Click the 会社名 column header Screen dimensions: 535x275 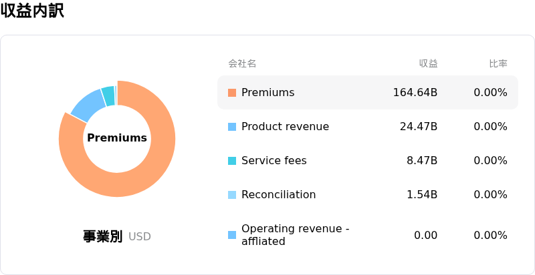[x=242, y=63]
